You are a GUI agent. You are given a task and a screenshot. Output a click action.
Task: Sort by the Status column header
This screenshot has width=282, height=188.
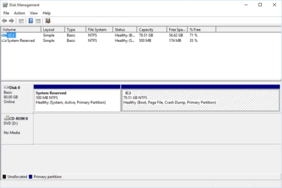click(x=125, y=29)
